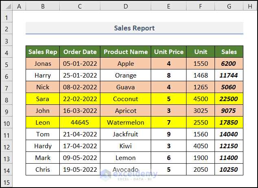
Task: Click the cell showing 44645
Action: click(x=80, y=123)
